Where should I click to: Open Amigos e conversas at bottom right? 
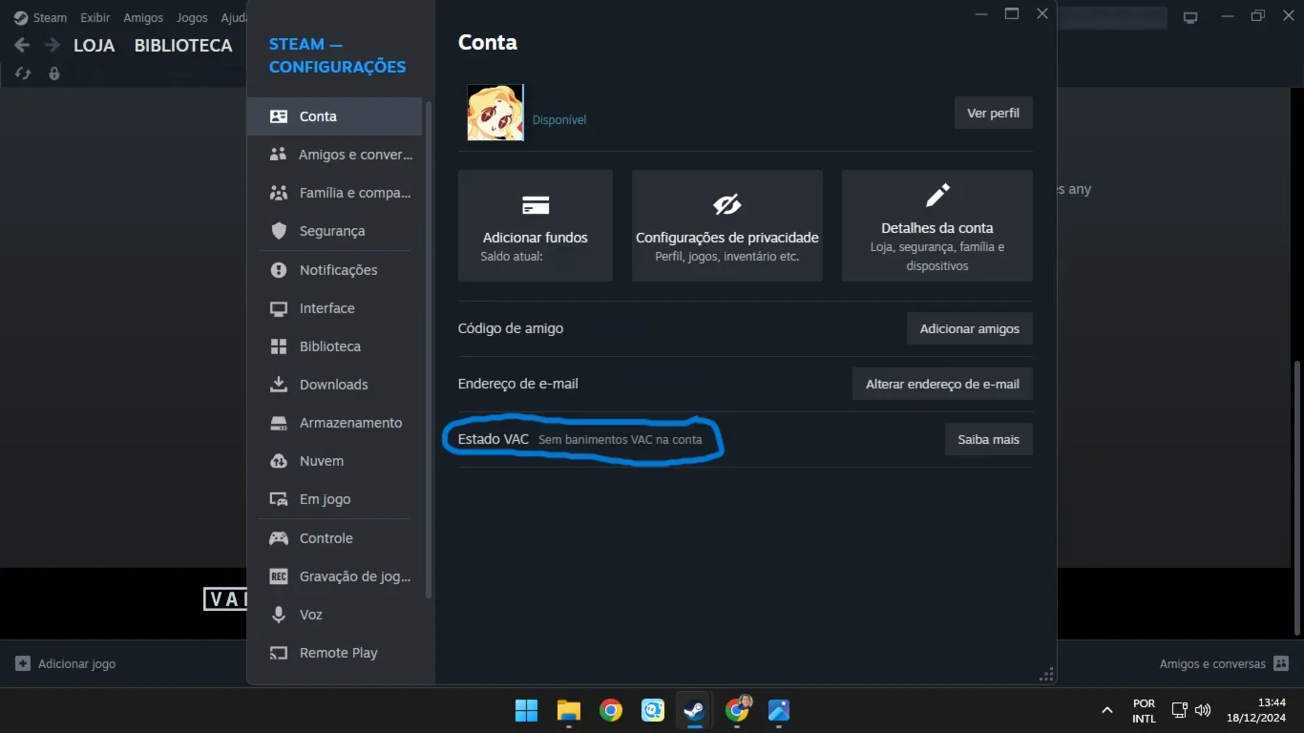coord(1225,663)
